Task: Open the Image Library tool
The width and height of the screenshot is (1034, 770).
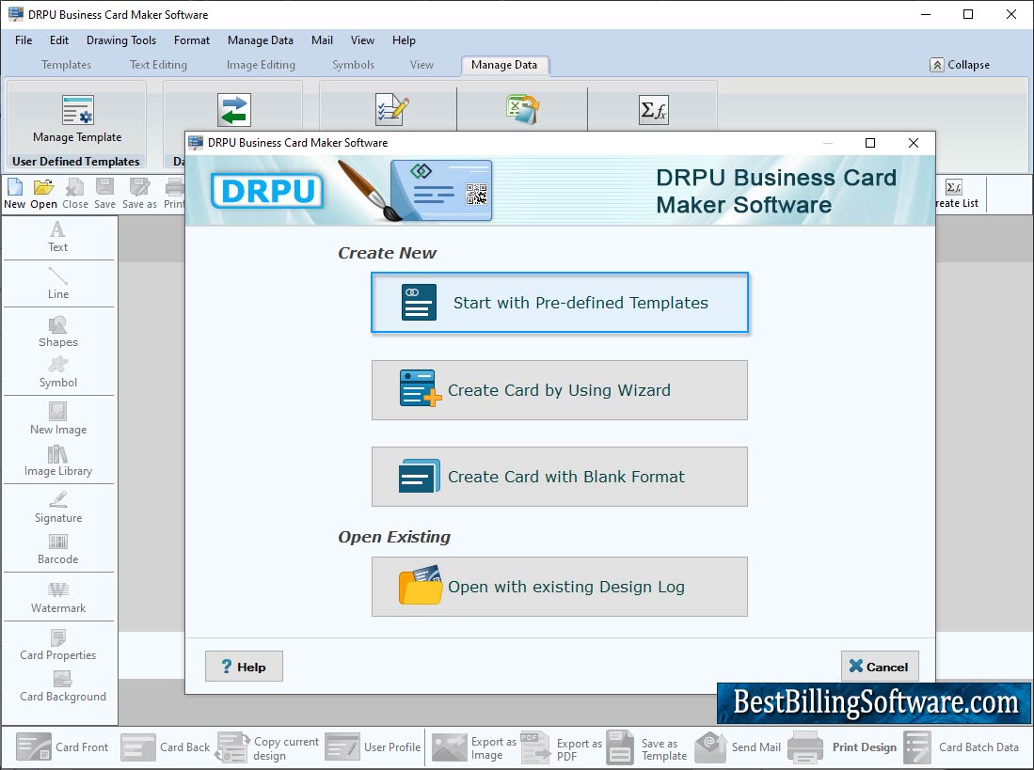Action: click(58, 461)
